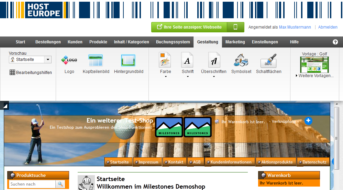Expand the Farbe dropdown arrow

(166, 76)
